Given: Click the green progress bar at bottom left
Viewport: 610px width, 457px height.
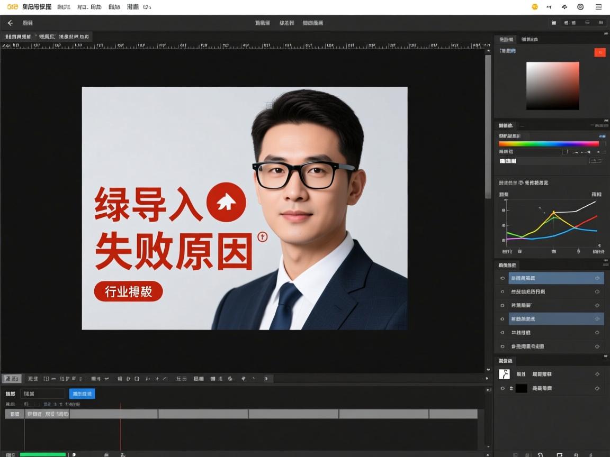Looking at the screenshot, I should tap(43, 454).
